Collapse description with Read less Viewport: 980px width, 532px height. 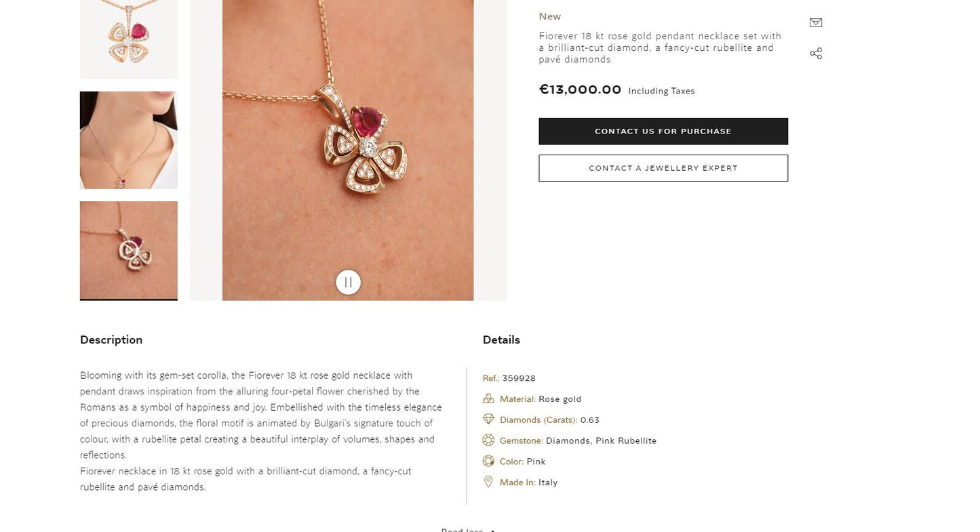click(467, 529)
